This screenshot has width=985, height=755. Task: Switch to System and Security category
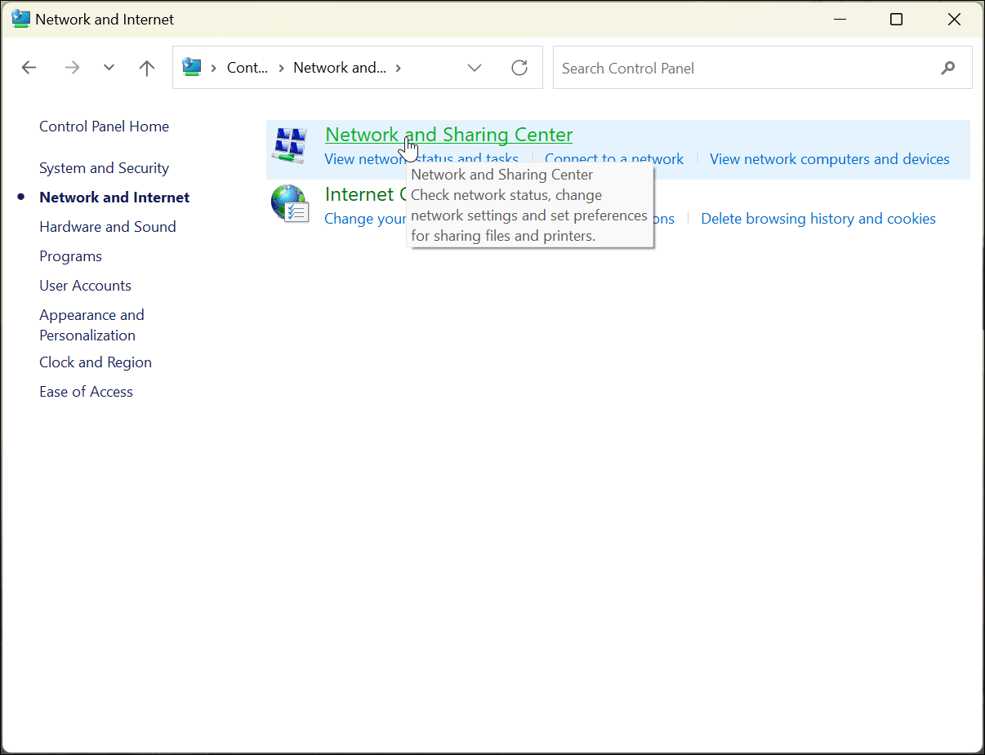click(104, 167)
